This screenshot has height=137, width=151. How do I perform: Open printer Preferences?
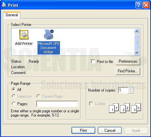(128, 61)
